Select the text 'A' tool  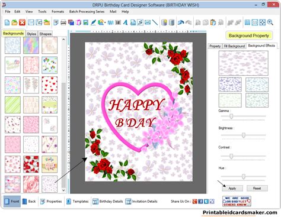(125, 22)
